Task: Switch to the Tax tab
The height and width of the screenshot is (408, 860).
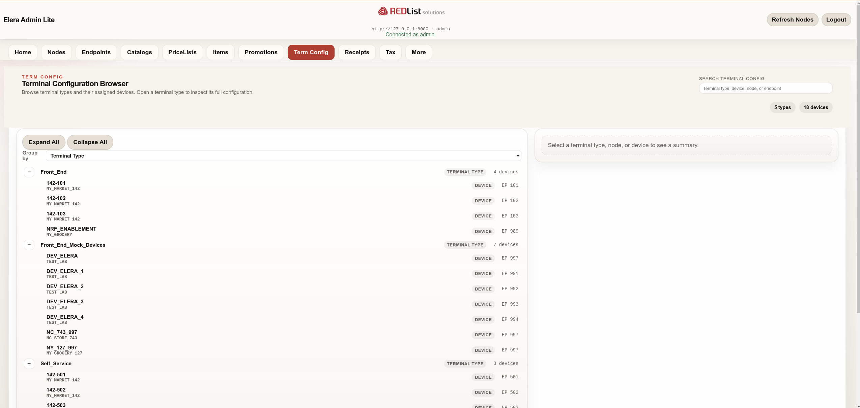Action: click(391, 52)
